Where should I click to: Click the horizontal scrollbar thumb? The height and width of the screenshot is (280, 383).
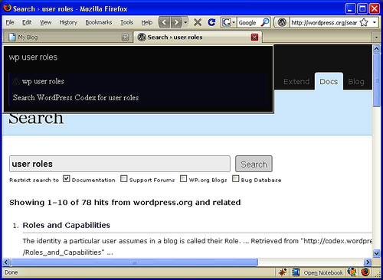(134, 262)
